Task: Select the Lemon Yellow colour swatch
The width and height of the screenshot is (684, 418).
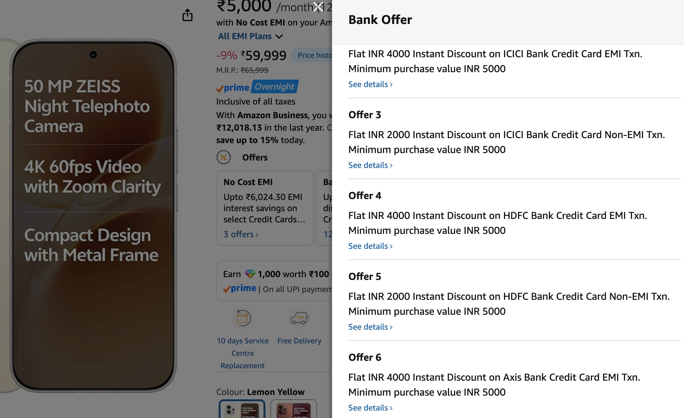Action: 242,409
